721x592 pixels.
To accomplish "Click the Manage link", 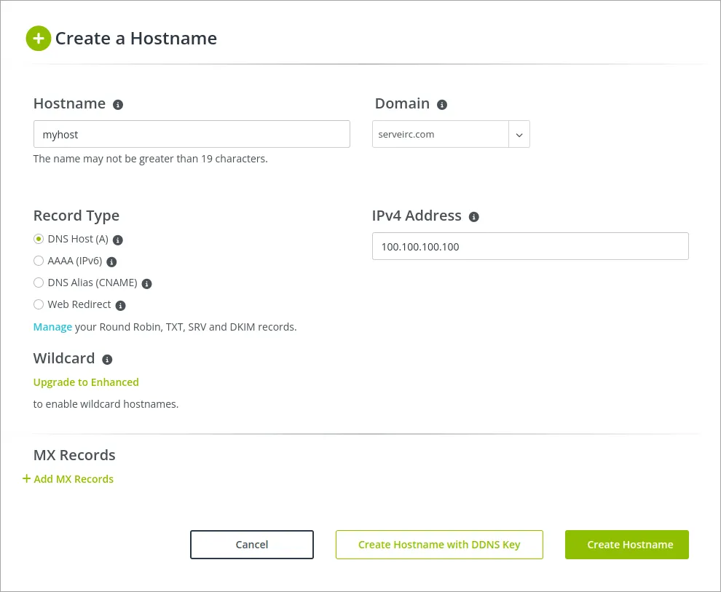I will (52, 327).
